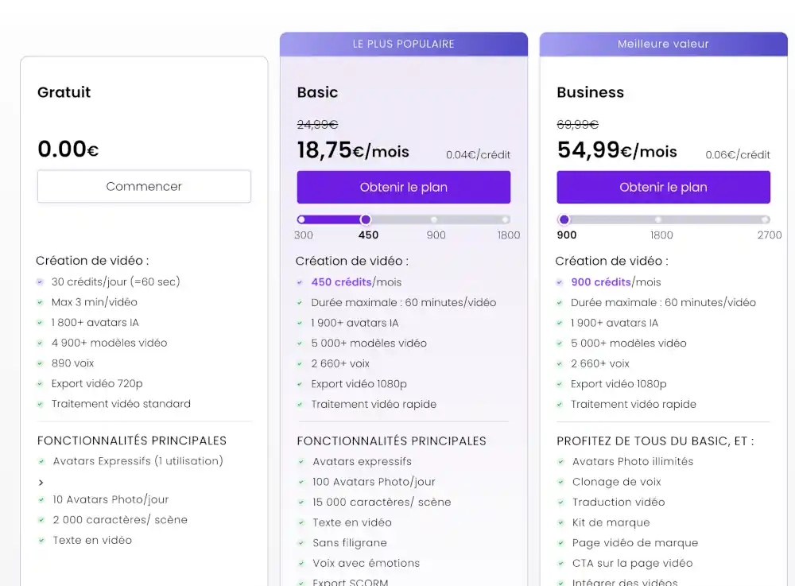This screenshot has height=586, width=795.
Task: Click the 0.06€/crédit label
Action: pos(738,154)
